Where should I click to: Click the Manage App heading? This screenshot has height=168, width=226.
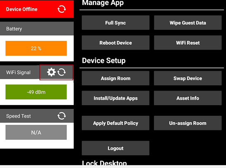click(x=103, y=2)
